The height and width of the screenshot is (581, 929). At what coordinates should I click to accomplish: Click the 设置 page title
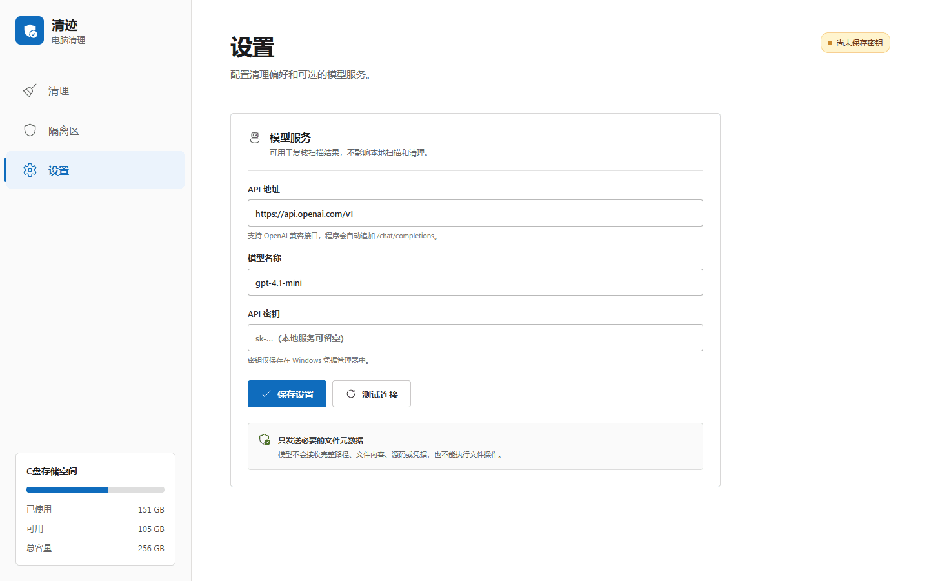pyautogui.click(x=252, y=48)
